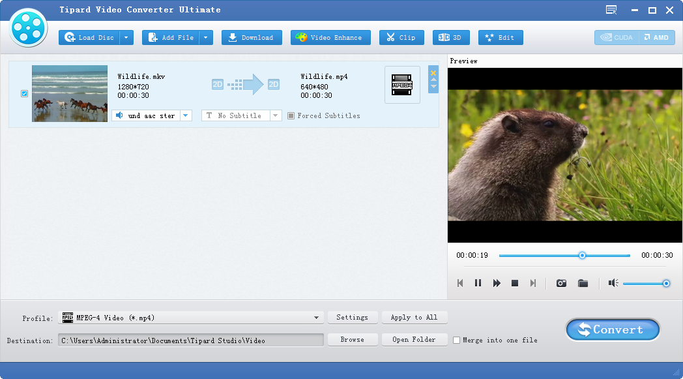Open the 3D settings tool
Image resolution: width=683 pixels, height=379 pixels.
pos(451,38)
